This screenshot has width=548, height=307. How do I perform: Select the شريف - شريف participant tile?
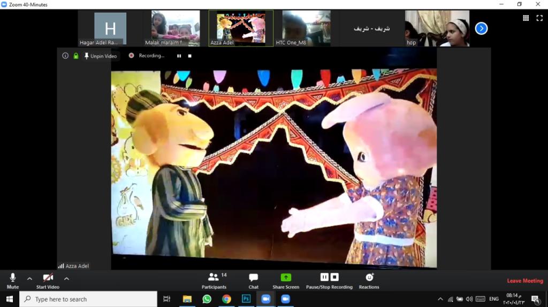coord(371,29)
